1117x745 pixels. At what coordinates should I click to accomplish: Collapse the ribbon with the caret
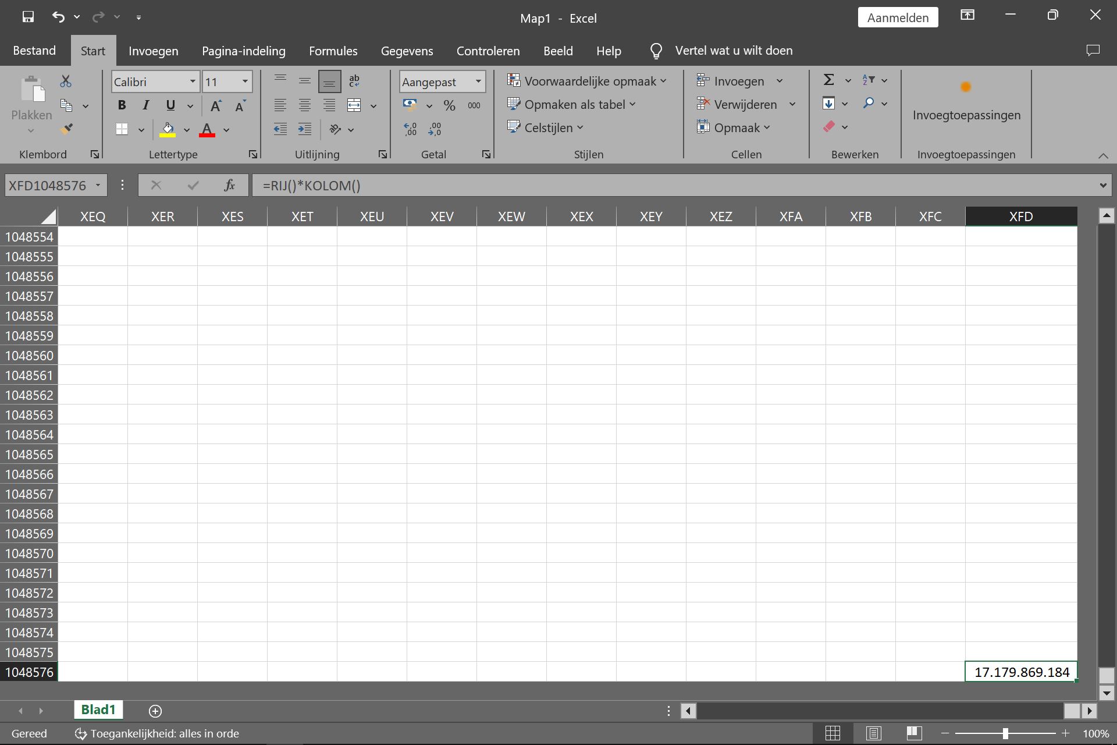1103,155
